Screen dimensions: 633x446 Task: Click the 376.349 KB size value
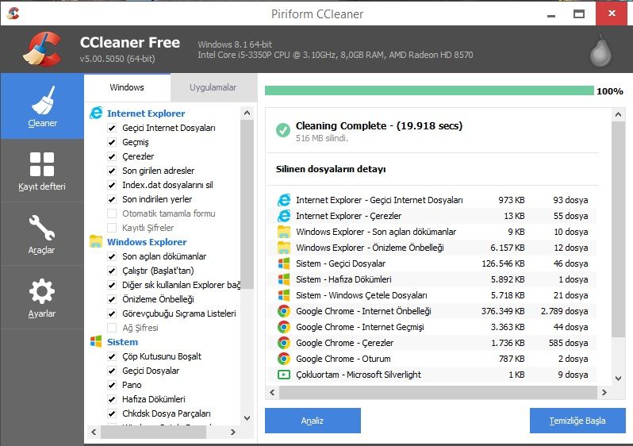pyautogui.click(x=503, y=311)
